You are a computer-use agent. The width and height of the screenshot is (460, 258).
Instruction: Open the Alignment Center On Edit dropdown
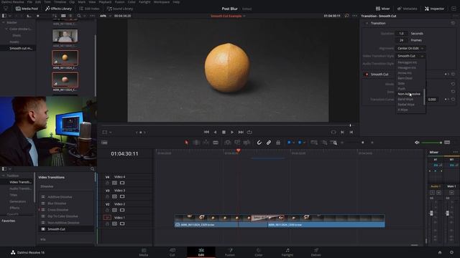click(410, 48)
